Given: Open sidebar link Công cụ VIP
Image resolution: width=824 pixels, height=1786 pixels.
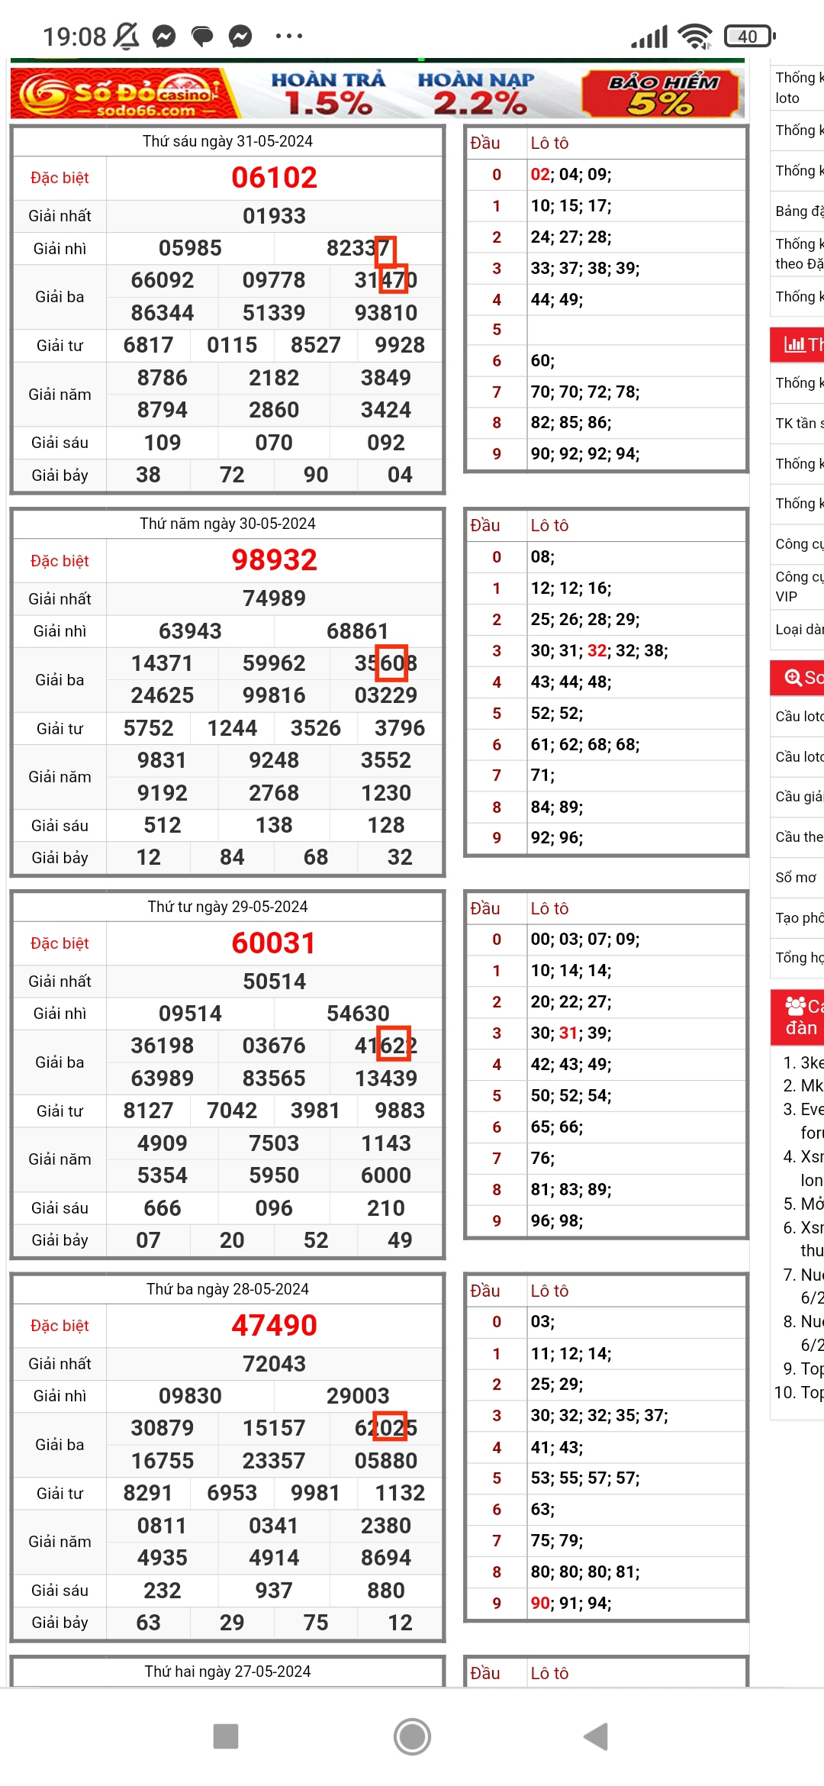Looking at the screenshot, I should [x=799, y=586].
